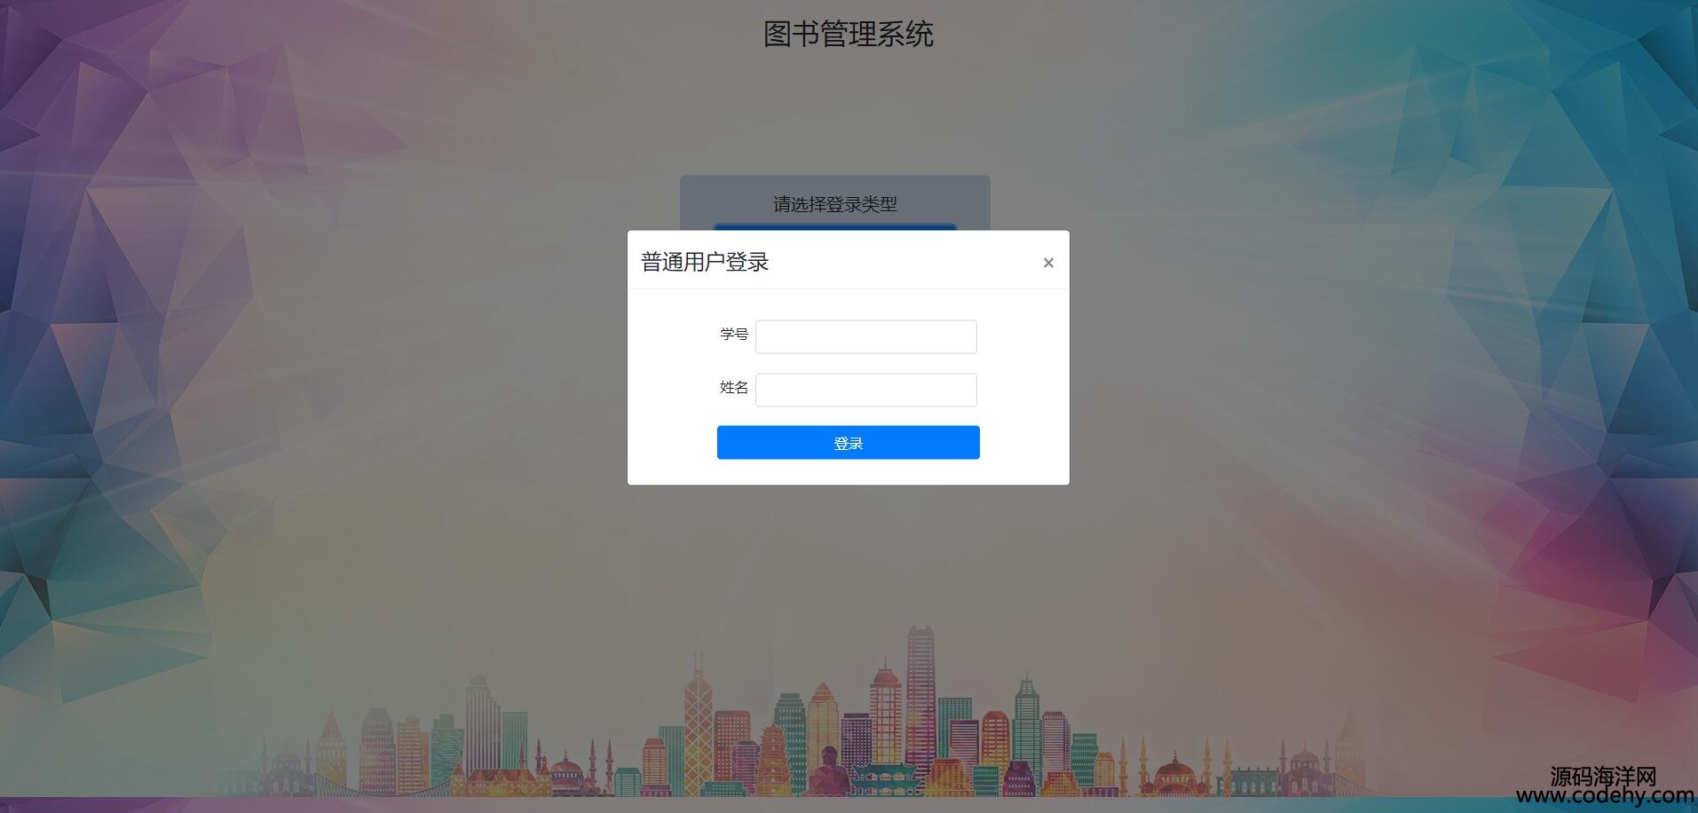Open the www.codehy.com watermark link
The width and height of the screenshot is (1698, 813).
(1606, 796)
